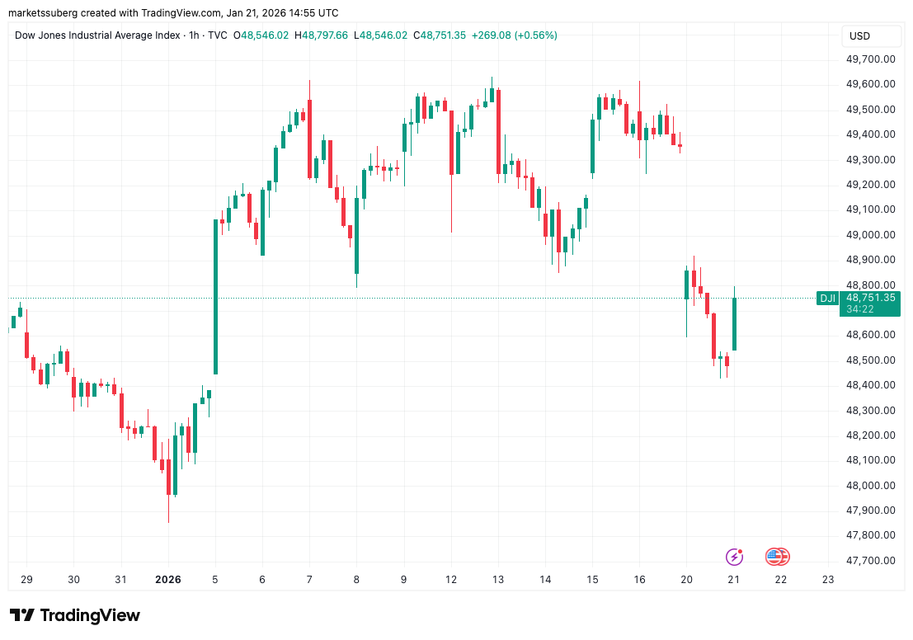Image resolution: width=913 pixels, height=640 pixels.
Task: Click the purple lightning event icon
Action: click(734, 557)
